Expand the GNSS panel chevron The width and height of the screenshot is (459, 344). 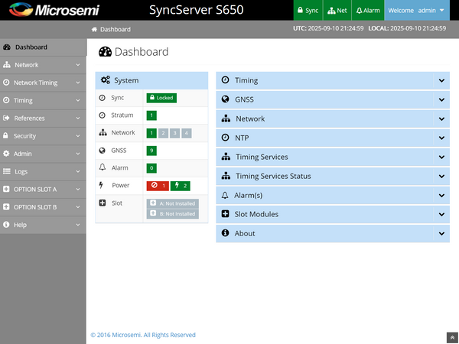coord(441,99)
